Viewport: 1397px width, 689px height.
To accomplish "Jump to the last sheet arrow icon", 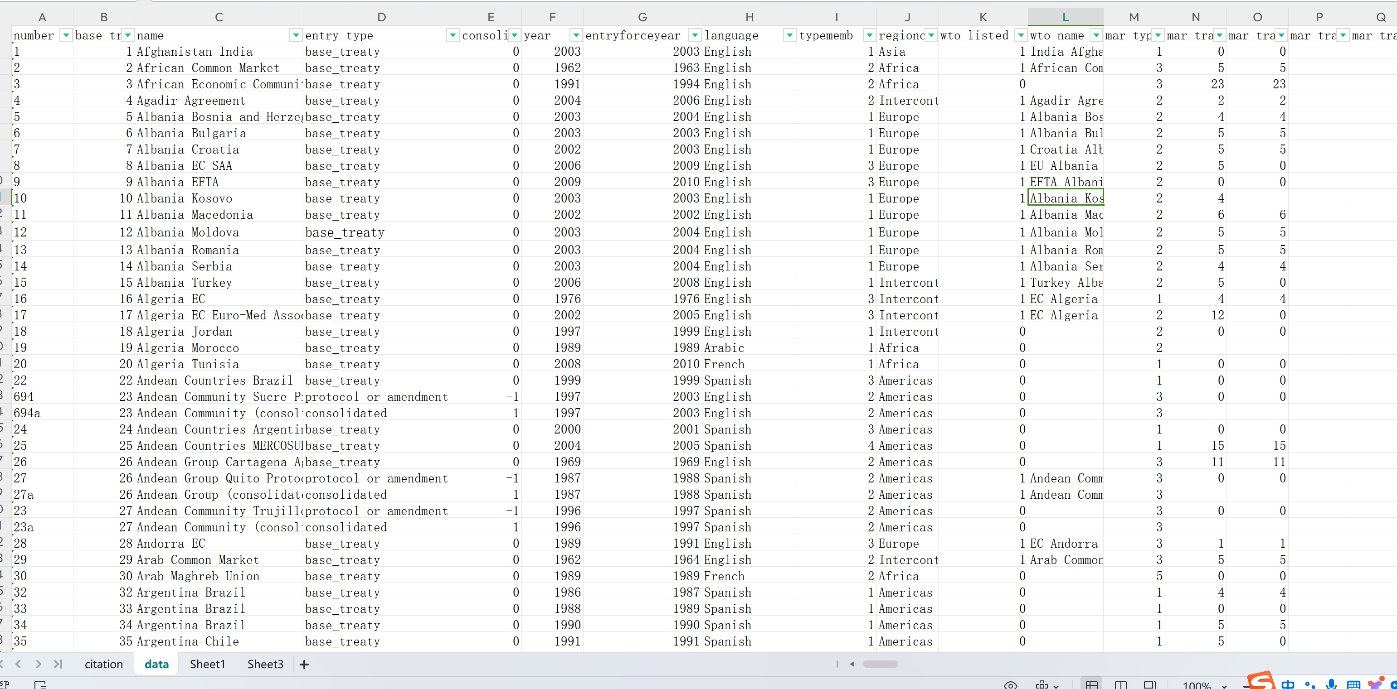I will point(58,664).
